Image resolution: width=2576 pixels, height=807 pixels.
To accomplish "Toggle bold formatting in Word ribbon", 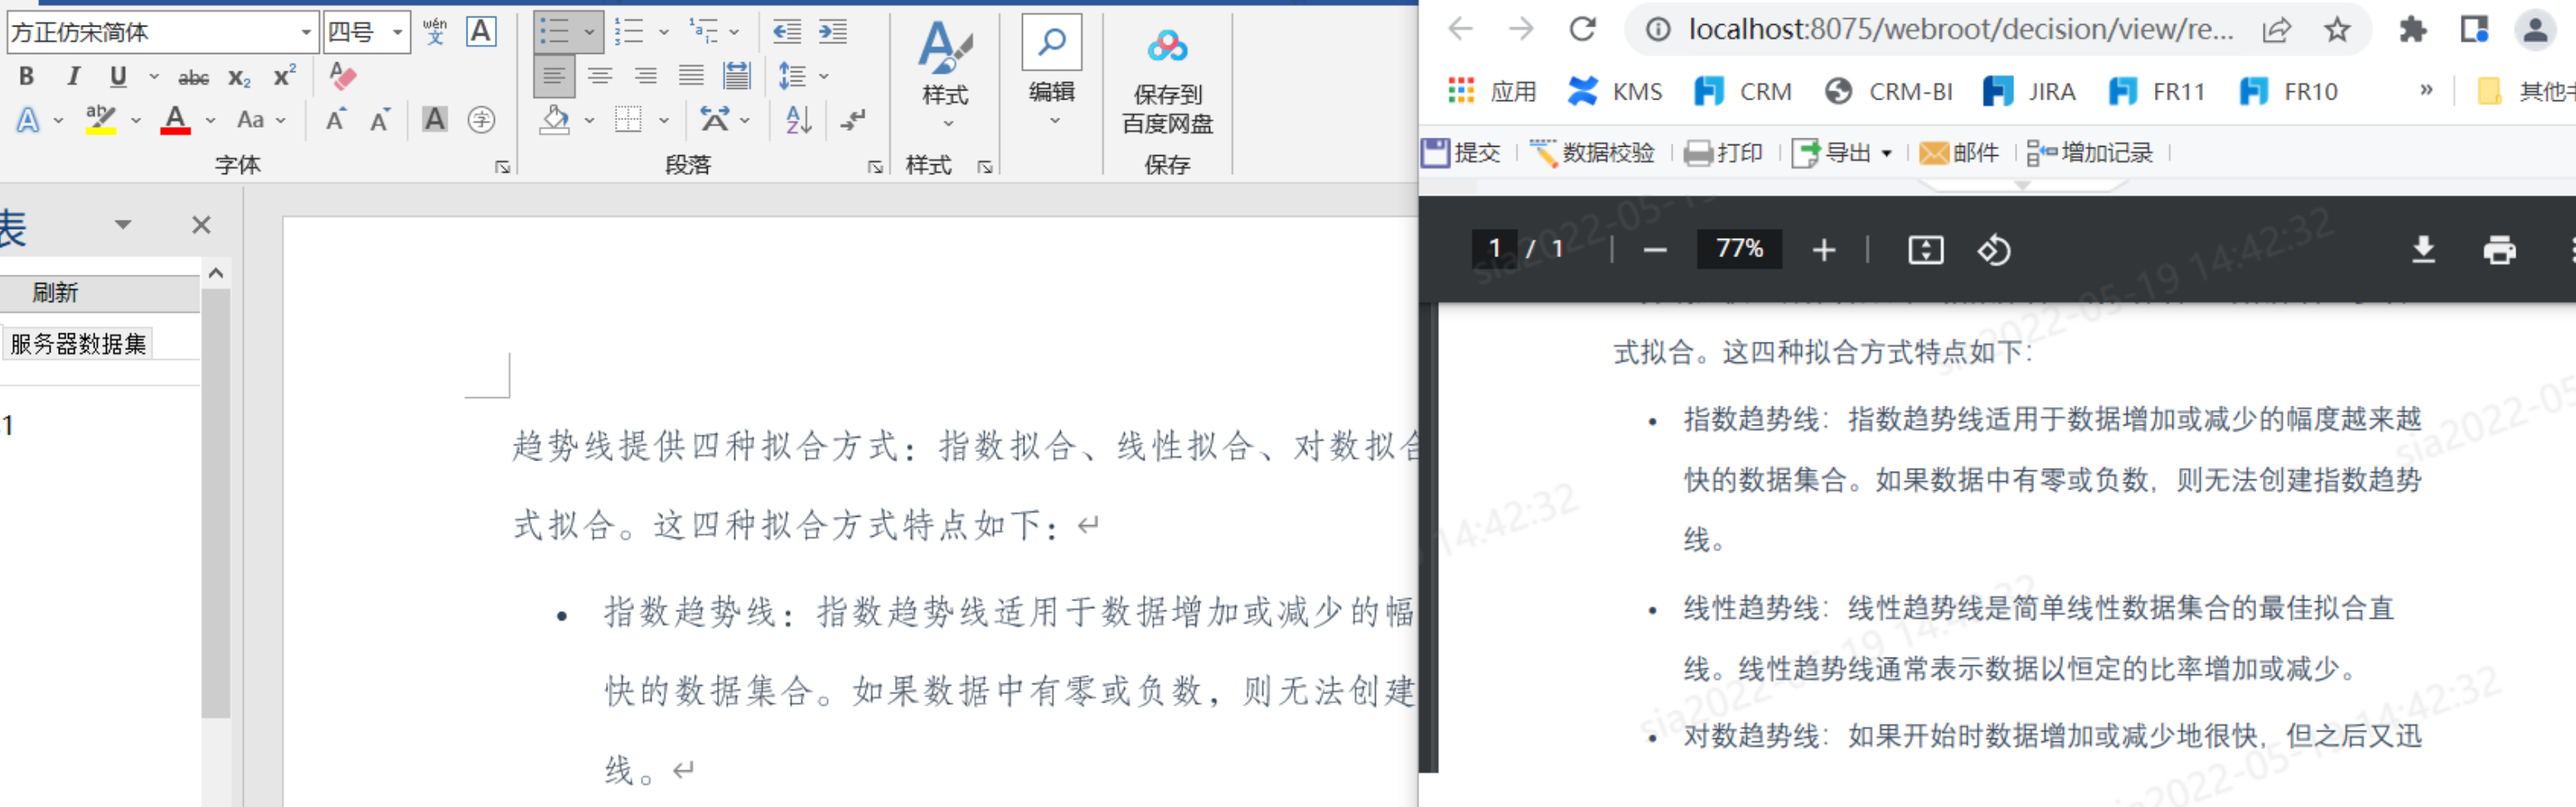I will tap(27, 76).
